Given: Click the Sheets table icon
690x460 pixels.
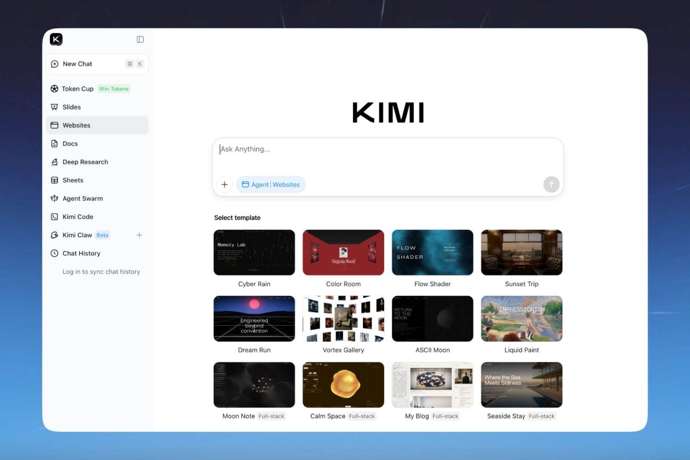Looking at the screenshot, I should tap(54, 180).
